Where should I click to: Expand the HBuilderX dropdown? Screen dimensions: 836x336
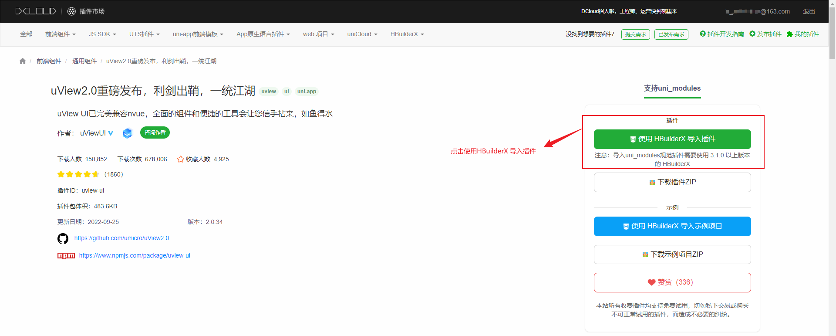point(407,34)
